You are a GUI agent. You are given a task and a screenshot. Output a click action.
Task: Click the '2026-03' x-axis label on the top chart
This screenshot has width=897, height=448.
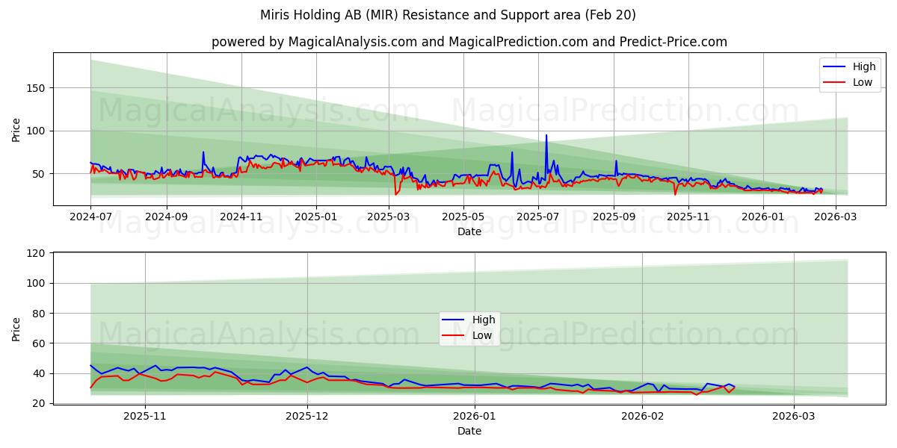pos(836,217)
